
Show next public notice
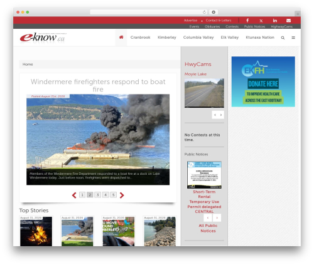point(217,218)
